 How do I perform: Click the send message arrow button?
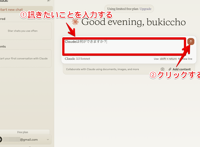(191, 41)
